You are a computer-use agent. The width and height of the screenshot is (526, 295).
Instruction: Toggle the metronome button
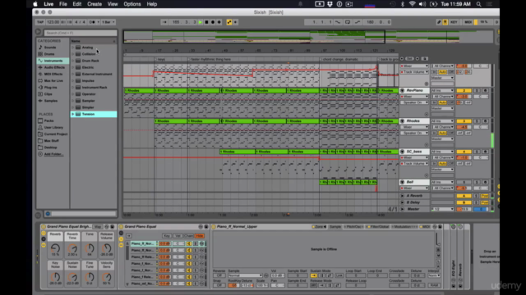point(92,22)
